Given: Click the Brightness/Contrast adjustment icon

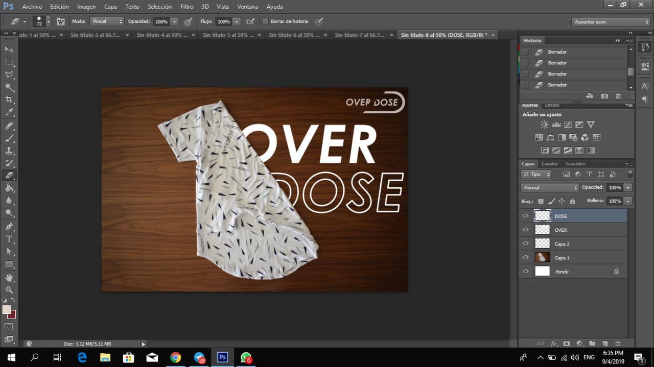Looking at the screenshot, I should pyautogui.click(x=544, y=125).
